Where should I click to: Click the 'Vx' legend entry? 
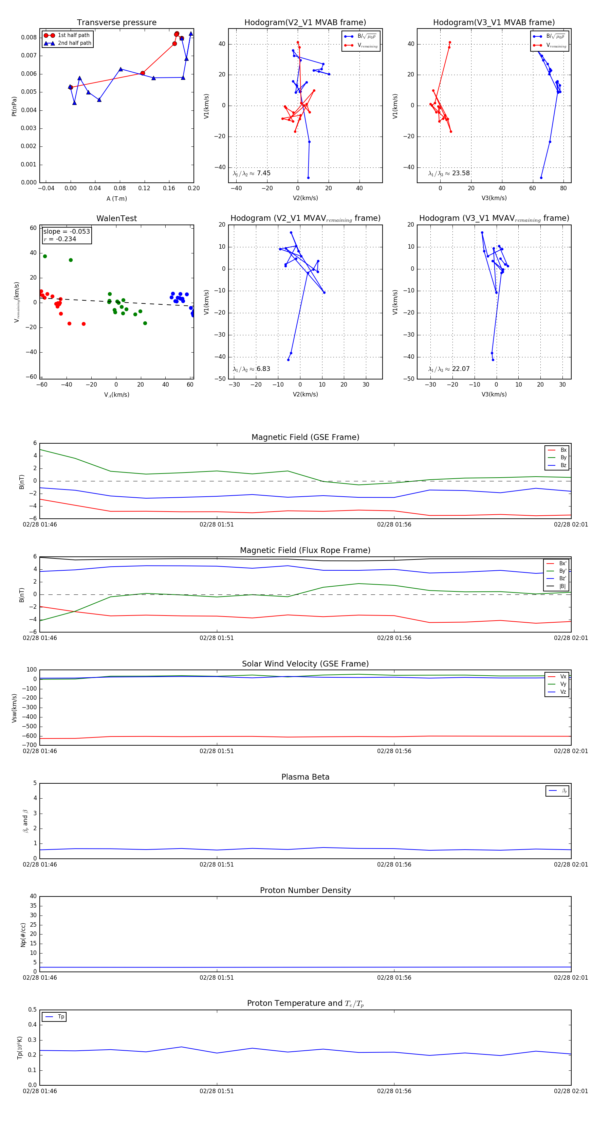coord(557,676)
